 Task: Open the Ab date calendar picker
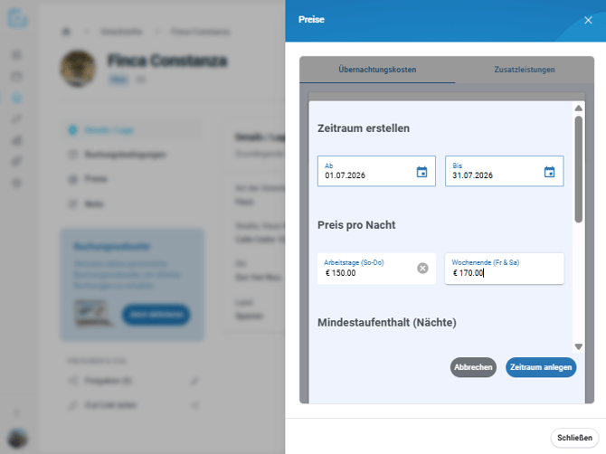pyautogui.click(x=421, y=172)
